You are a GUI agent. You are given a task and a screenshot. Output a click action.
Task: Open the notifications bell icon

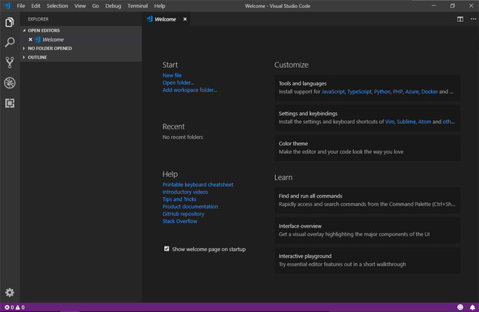tap(472, 308)
